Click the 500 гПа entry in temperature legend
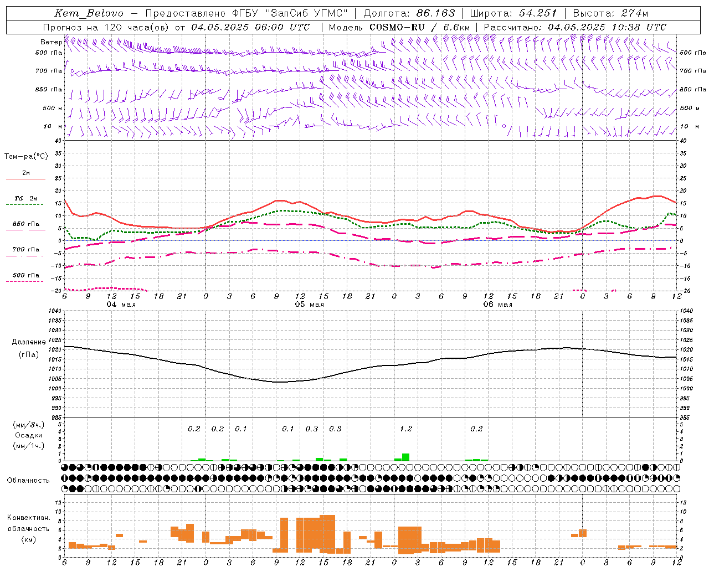Screen dimensions: 709x567 coord(26,275)
